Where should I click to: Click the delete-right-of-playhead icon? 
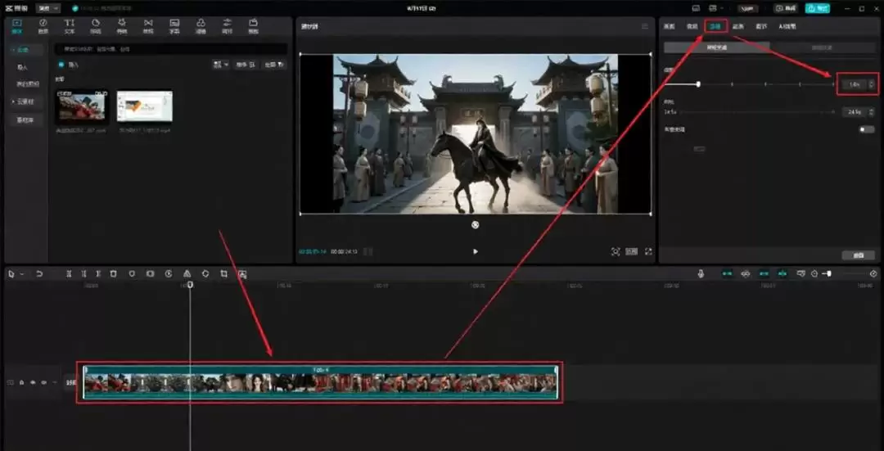pos(98,274)
